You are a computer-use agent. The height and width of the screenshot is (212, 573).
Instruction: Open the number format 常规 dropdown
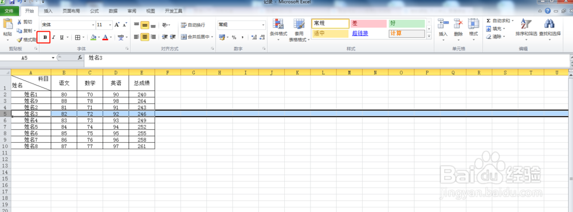[x=263, y=25]
